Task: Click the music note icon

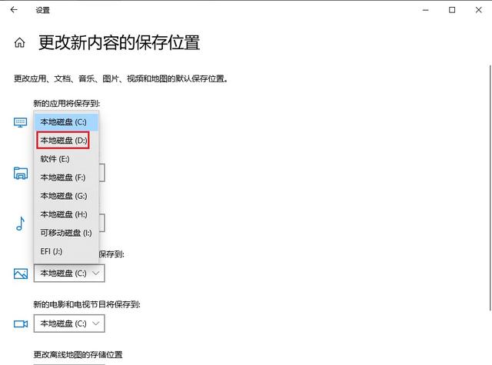Action: 21,224
